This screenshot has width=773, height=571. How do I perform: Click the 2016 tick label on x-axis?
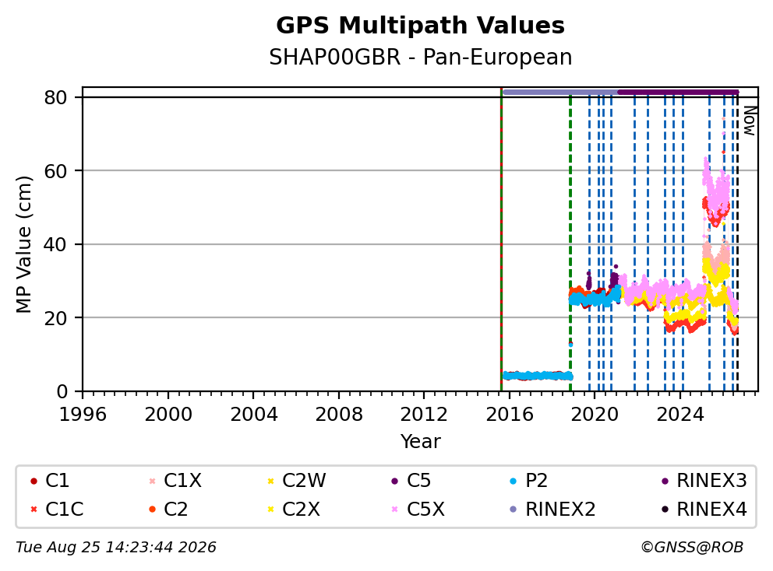[510, 415]
